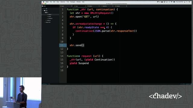Open the Help menu

click(83, 2)
